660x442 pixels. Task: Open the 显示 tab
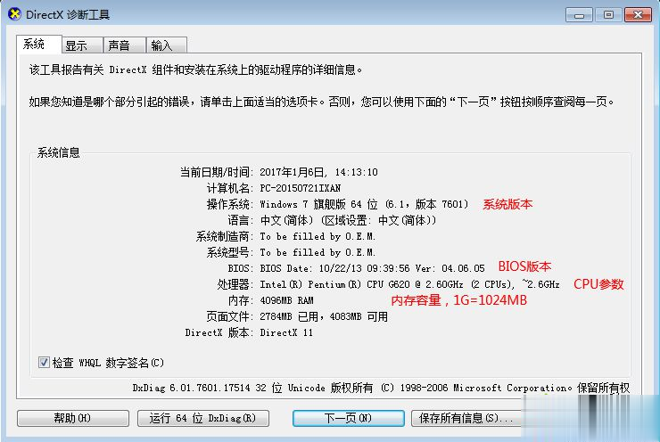click(x=82, y=45)
